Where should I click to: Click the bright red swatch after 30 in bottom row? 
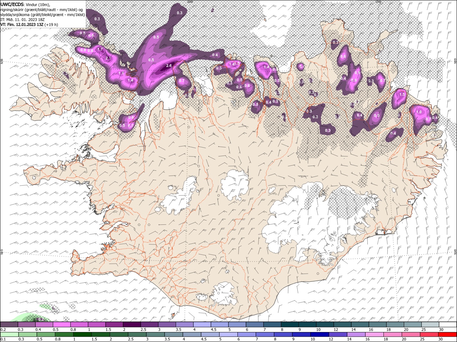coord(447,335)
